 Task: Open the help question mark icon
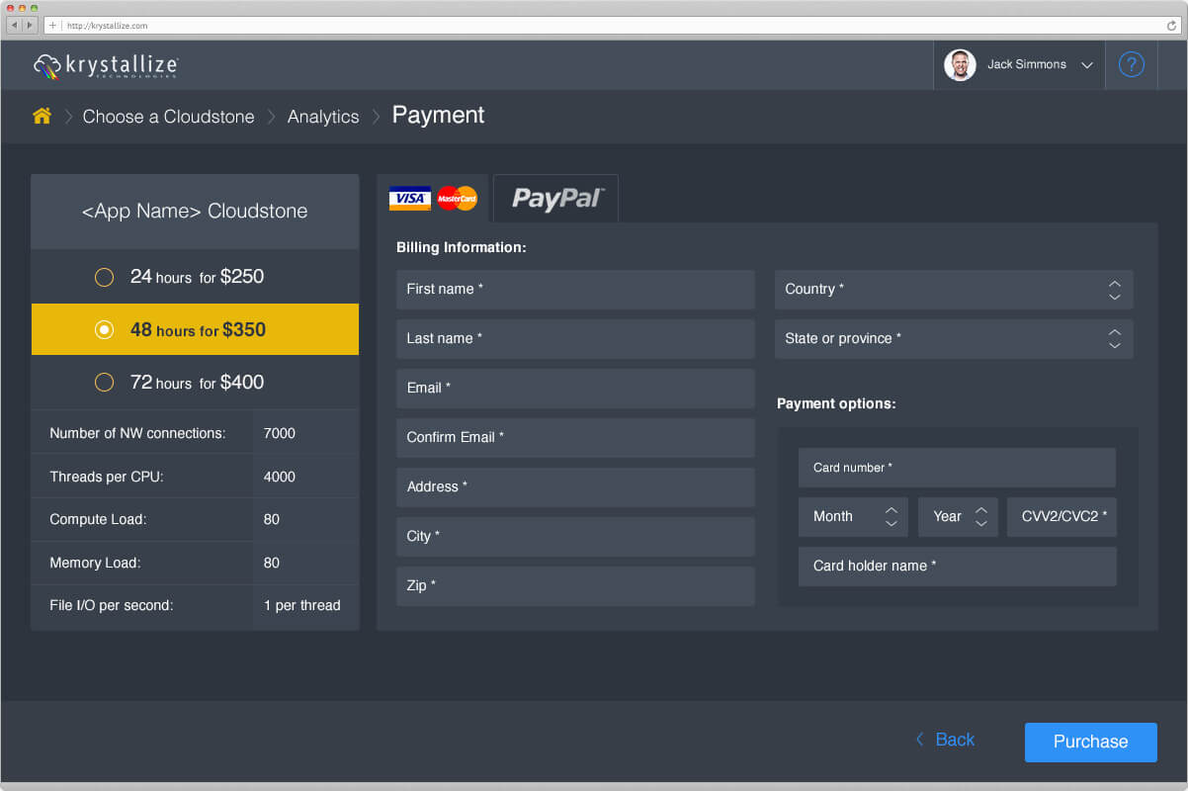[1131, 65]
